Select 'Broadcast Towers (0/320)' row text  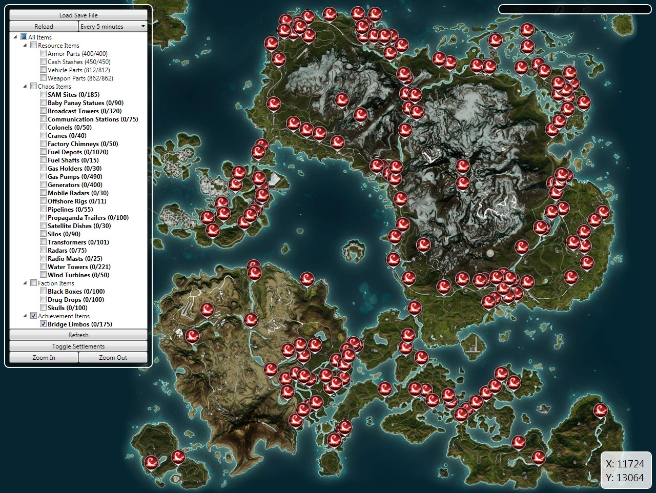[x=85, y=111]
